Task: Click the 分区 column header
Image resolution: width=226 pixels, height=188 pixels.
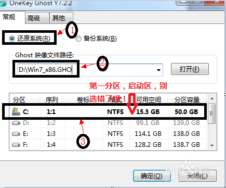Action: [x=25, y=99]
